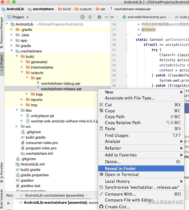The height and width of the screenshot is (210, 189).
Task: Choose Reveal in Finder
Action: pos(141,169)
